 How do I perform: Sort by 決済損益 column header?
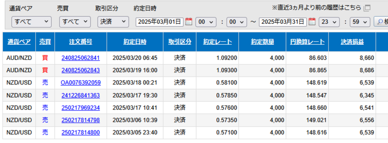pos(352,42)
